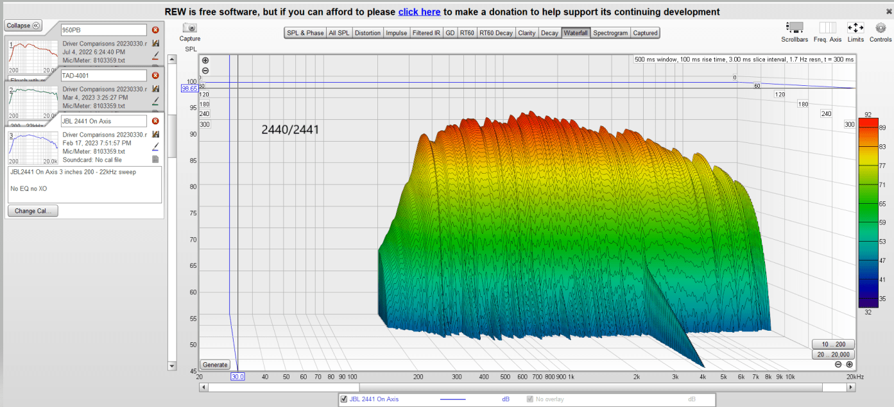
Task: Open the Spectrogram tab
Action: 610,33
